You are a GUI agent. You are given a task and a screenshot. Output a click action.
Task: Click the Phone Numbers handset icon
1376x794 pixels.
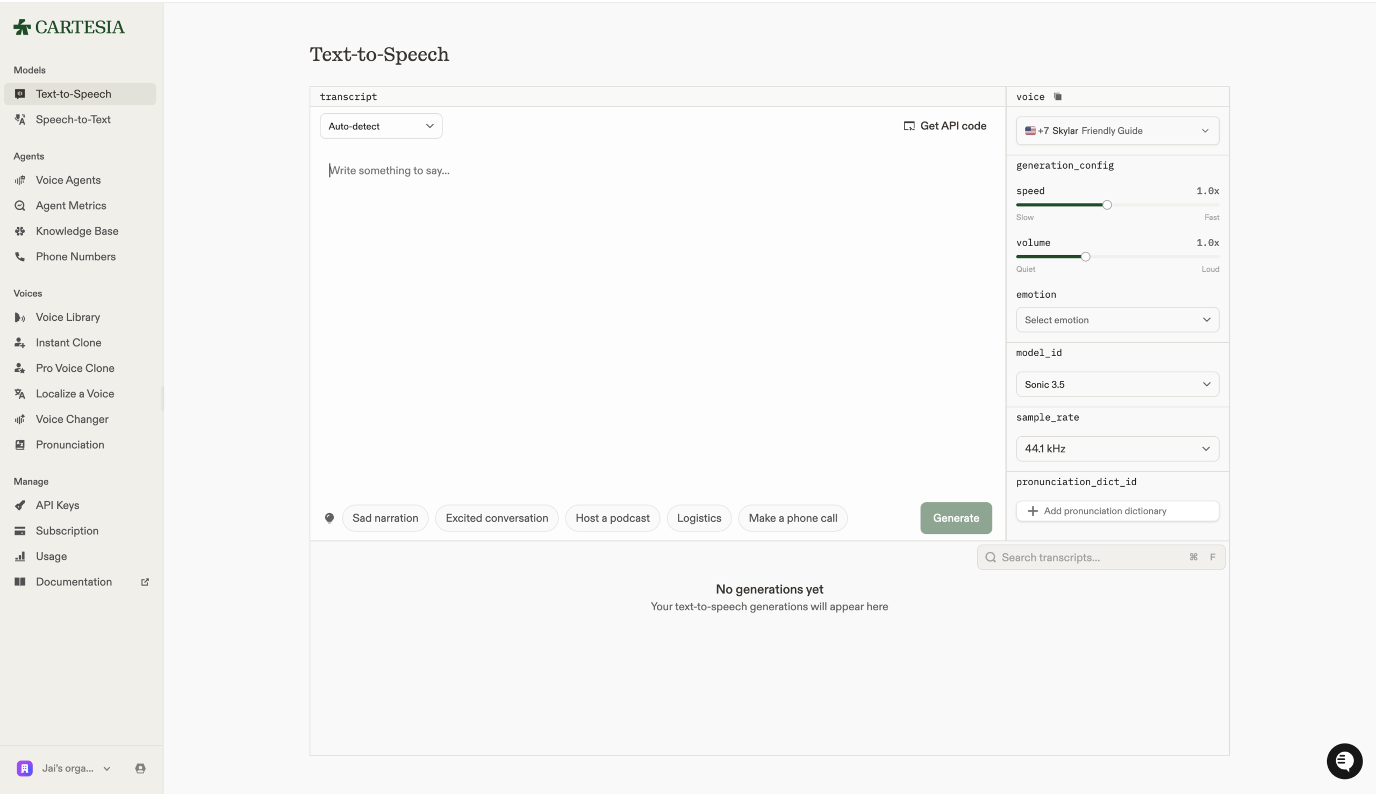tap(20, 256)
